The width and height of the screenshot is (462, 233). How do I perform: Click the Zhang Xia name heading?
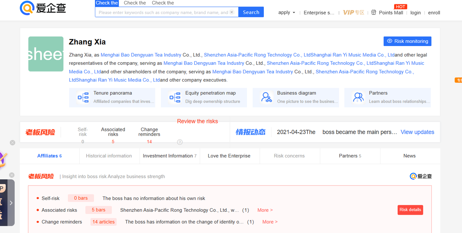point(87,42)
